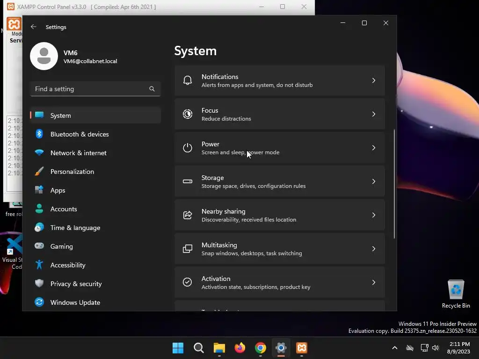Viewport: 479px width, 359px height.
Task: Expand Activation with its chevron
Action: [374, 282]
